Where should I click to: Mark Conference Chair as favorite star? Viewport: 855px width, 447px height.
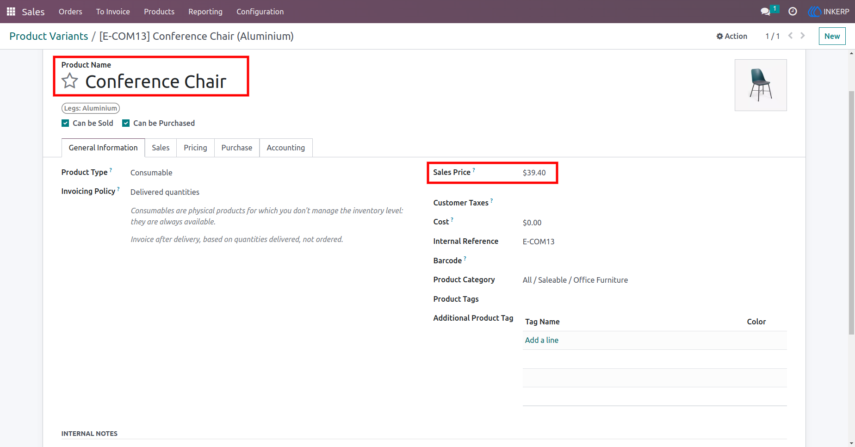70,81
